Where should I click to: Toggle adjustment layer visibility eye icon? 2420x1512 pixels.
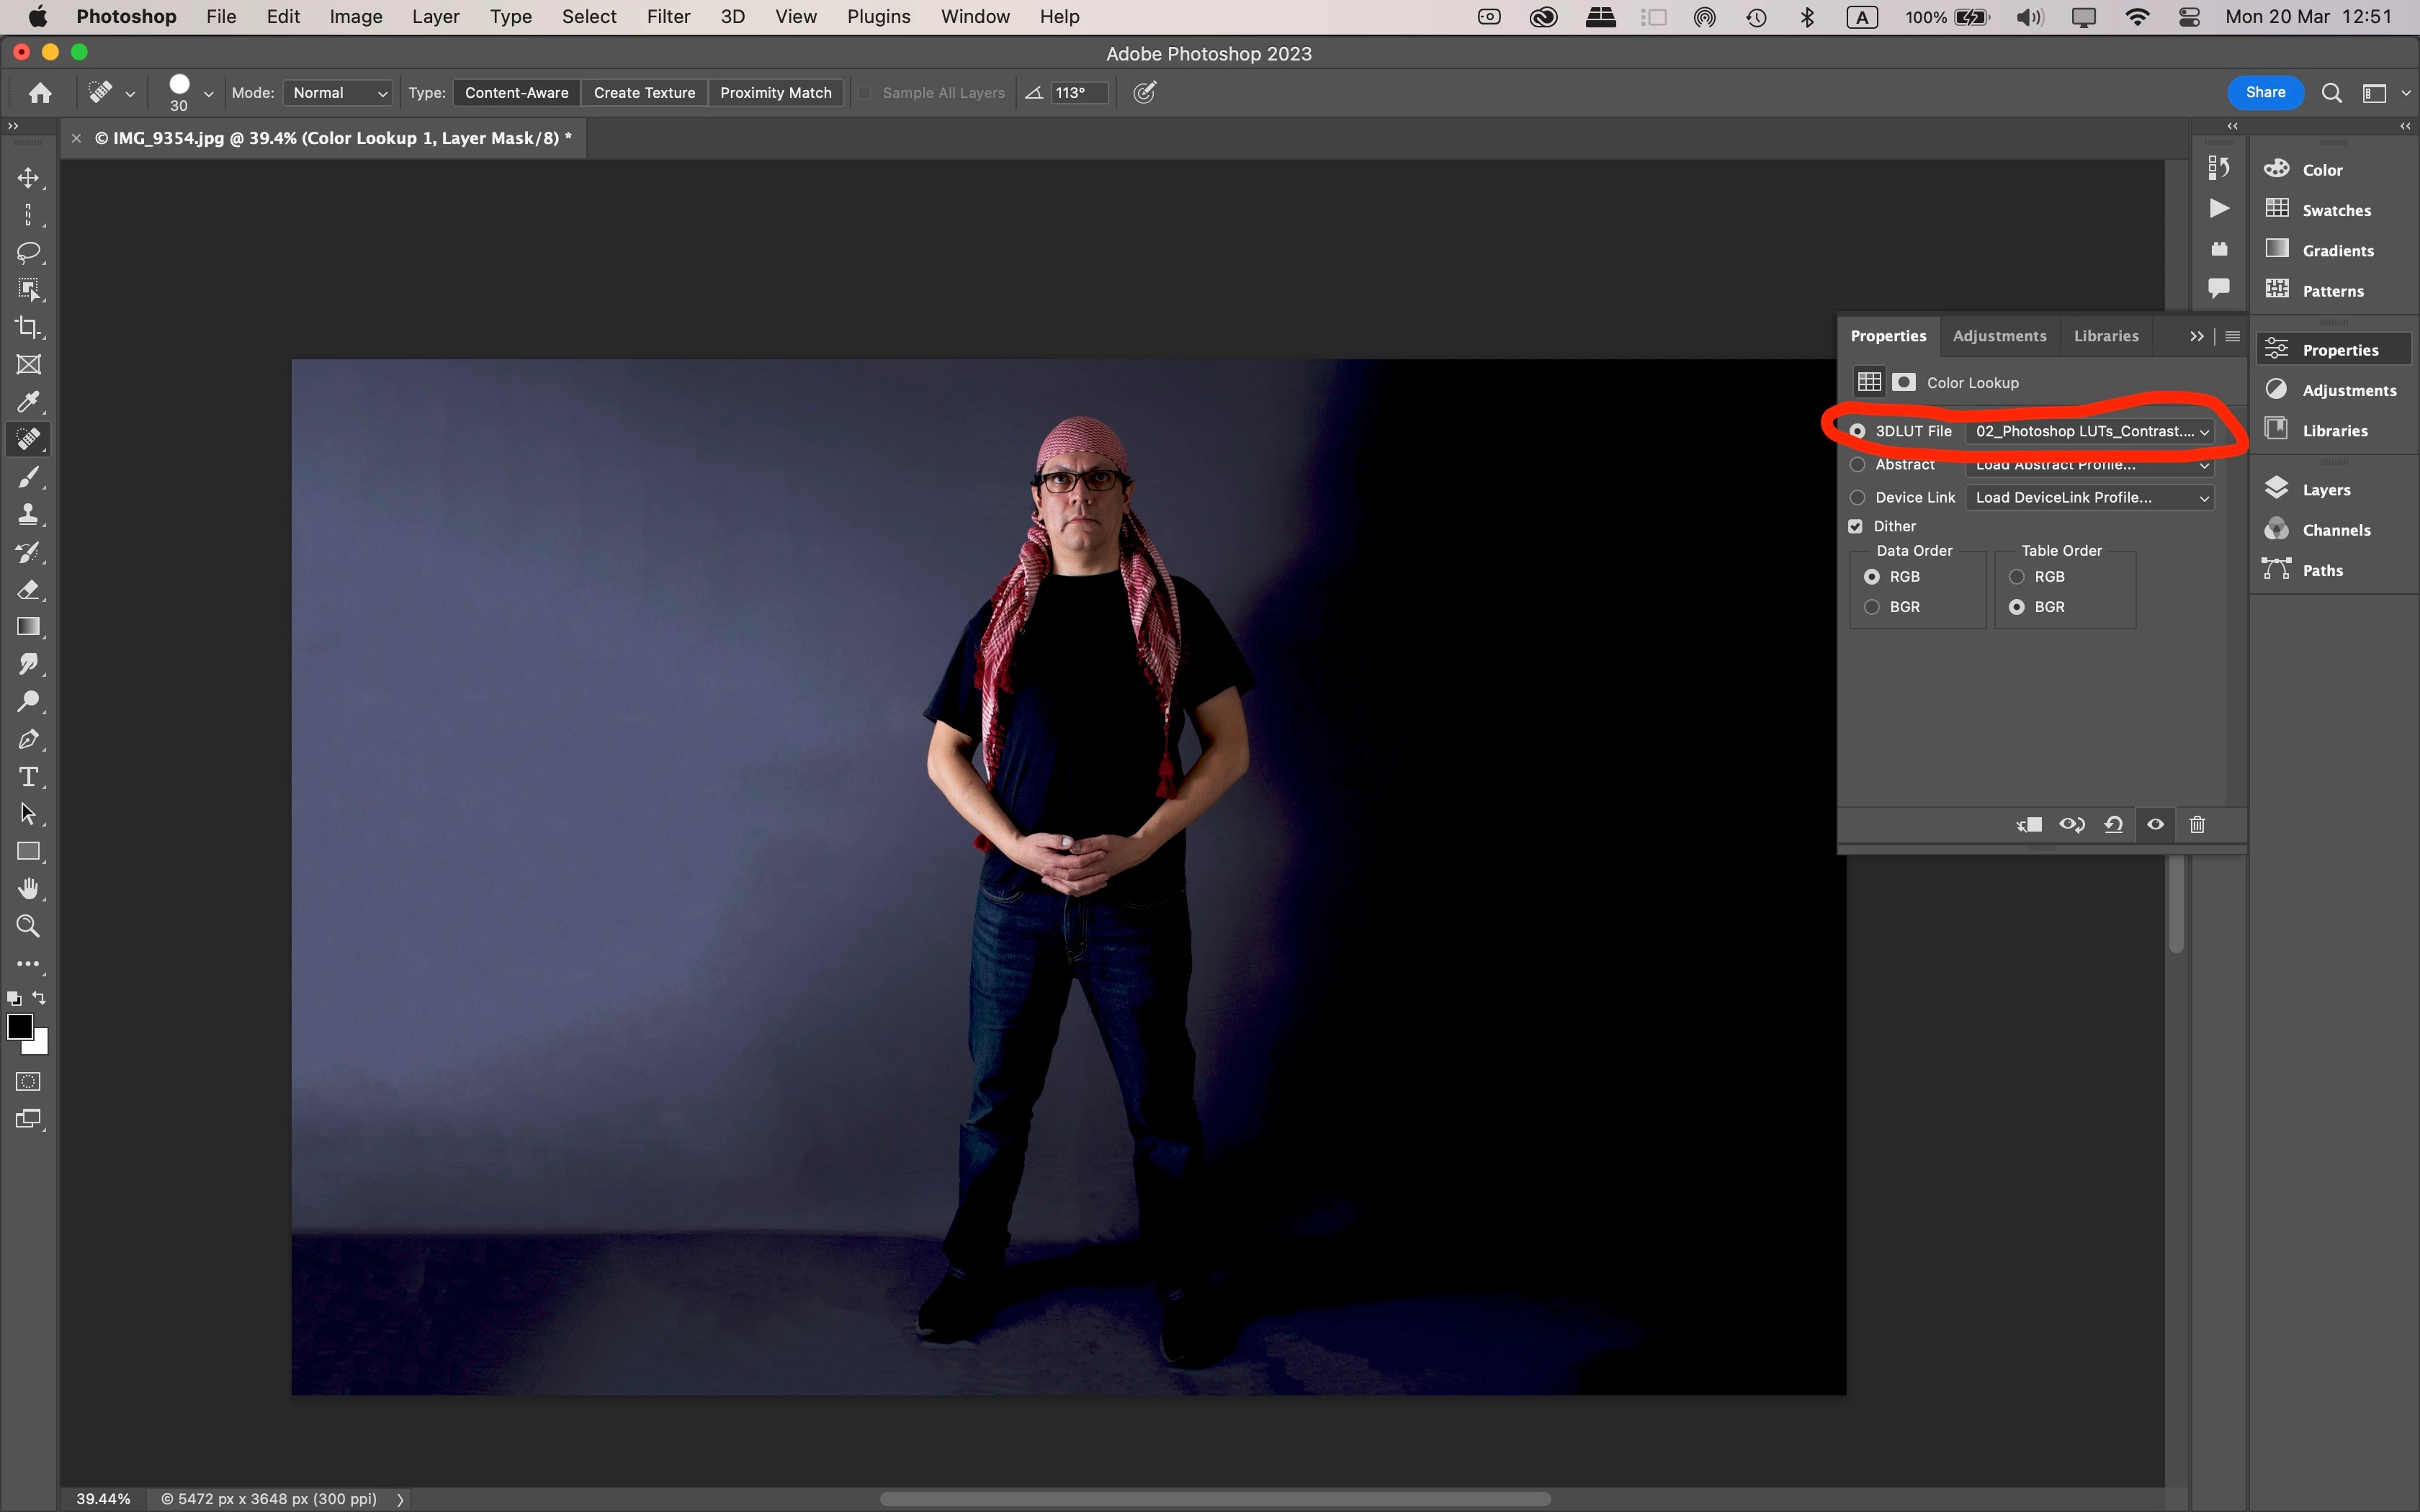tap(2155, 825)
